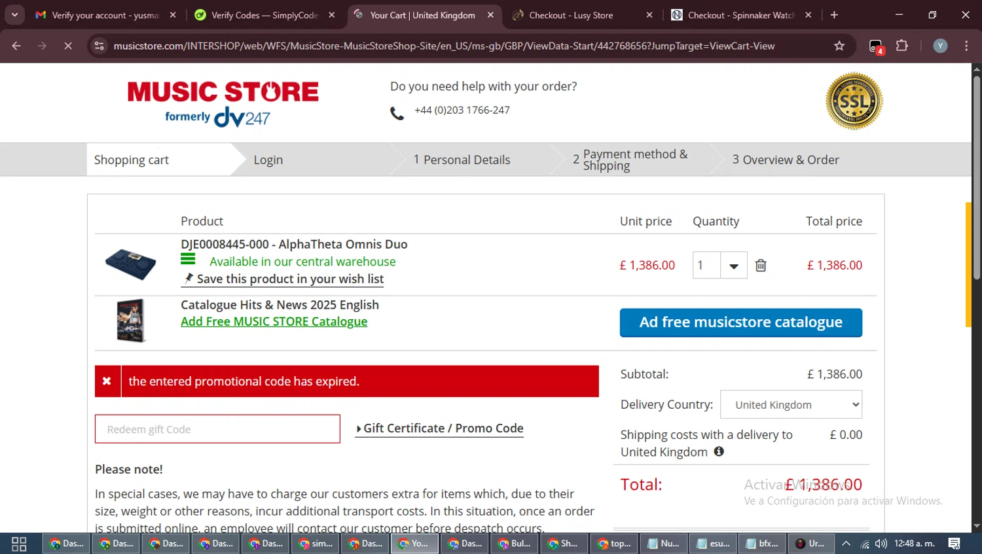Screen dimensions: 982x554
Task: Stop loading the page
Action: click(x=68, y=46)
